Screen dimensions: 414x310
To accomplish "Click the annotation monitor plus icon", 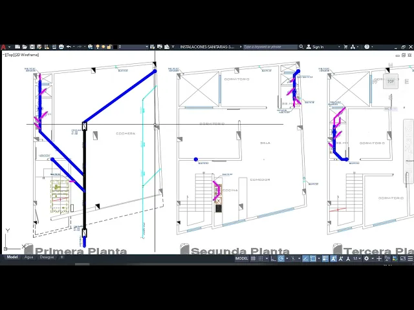I will pos(379,258).
